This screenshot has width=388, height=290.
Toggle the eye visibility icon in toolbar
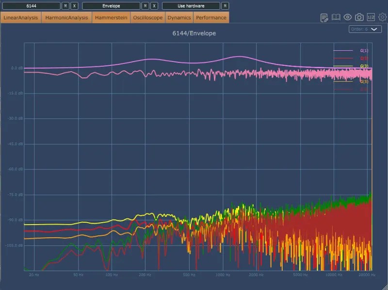347,16
